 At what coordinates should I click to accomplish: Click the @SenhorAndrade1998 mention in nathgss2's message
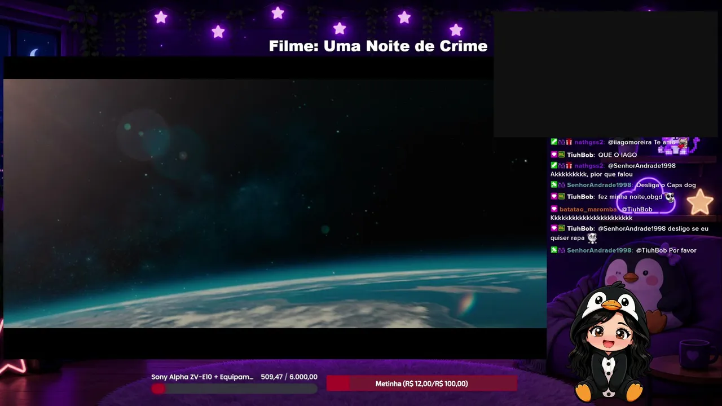tap(641, 165)
